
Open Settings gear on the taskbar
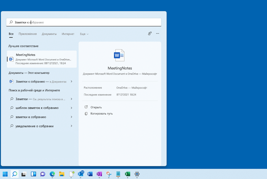(x=137, y=174)
